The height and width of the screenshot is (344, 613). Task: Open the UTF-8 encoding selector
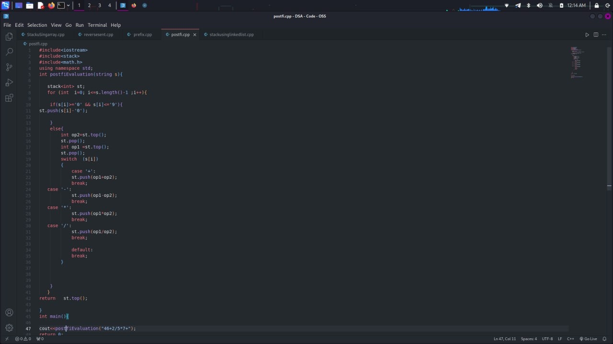pyautogui.click(x=547, y=339)
